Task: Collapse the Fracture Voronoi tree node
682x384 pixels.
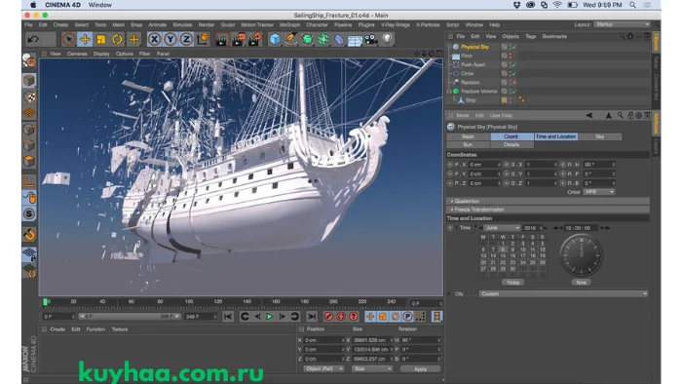Action: (449, 92)
